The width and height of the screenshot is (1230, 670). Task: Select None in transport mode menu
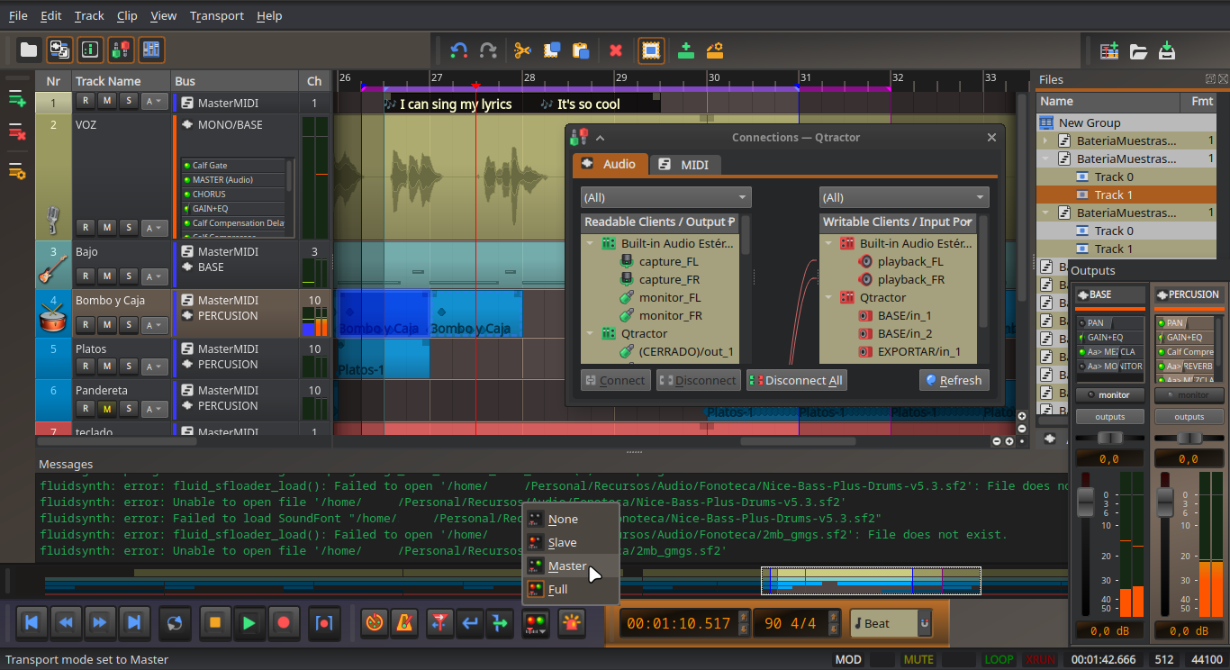tap(571, 519)
